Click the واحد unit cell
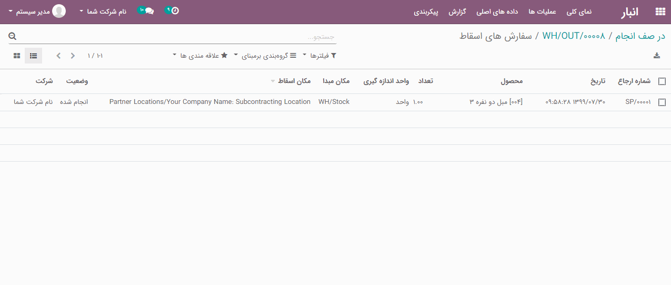671x285 pixels. pyautogui.click(x=403, y=102)
